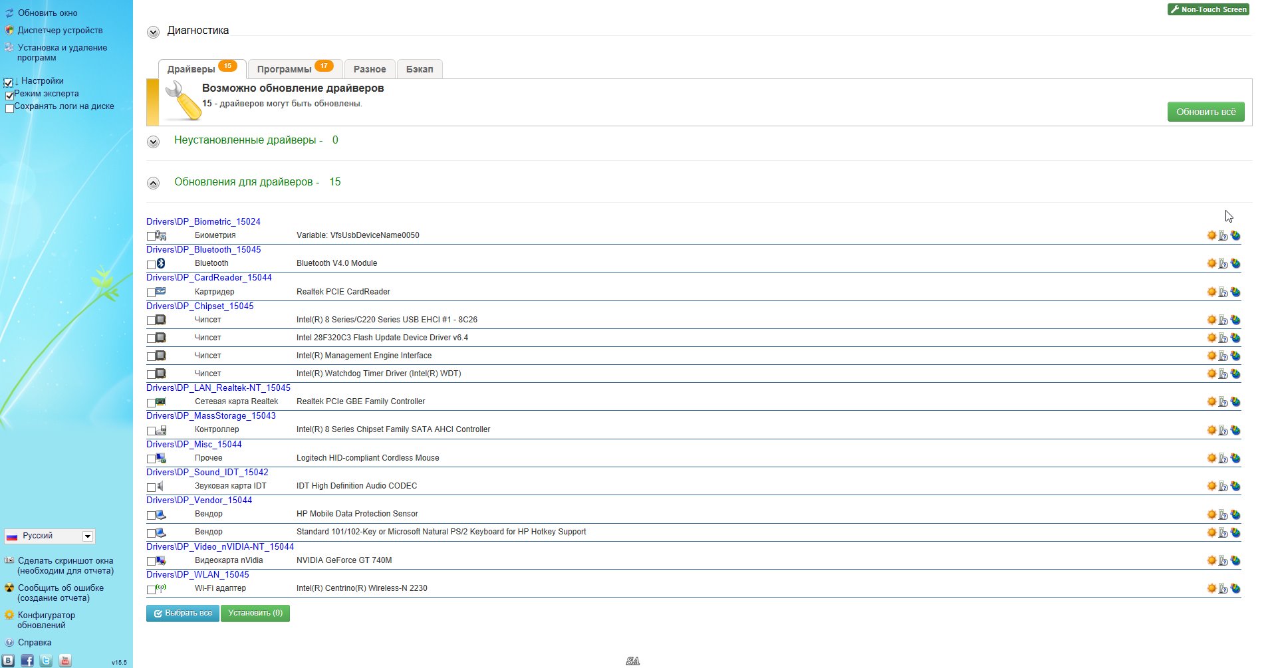Viewport: 1266px width, 668px height.
Task: Click shield icon beside Диспетчер устройств
Action: 9,31
